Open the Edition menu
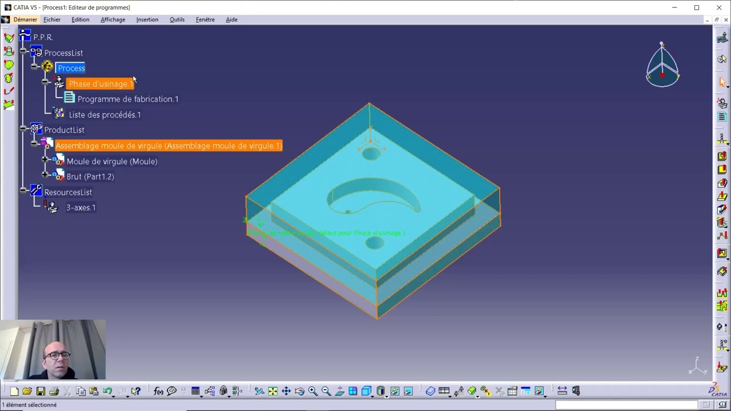731x411 pixels. pos(81,19)
